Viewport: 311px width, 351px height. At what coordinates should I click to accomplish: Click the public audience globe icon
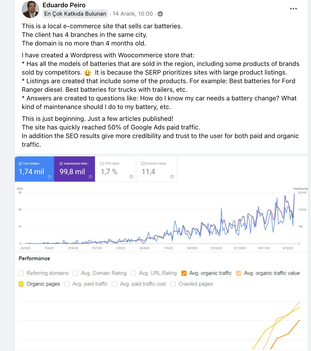tap(160, 14)
